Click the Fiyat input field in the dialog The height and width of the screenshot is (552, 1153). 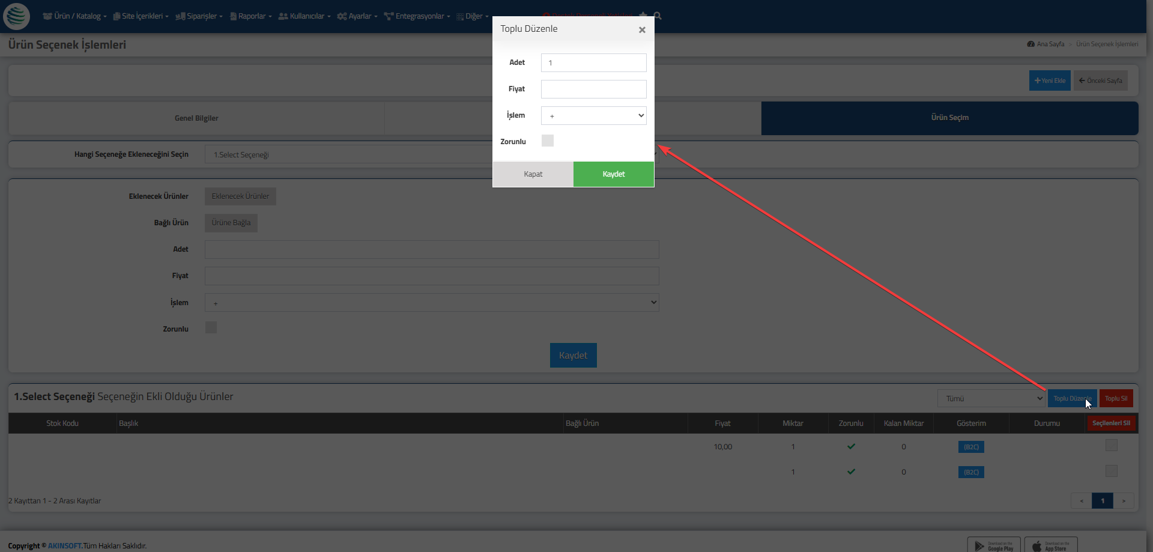pos(593,89)
